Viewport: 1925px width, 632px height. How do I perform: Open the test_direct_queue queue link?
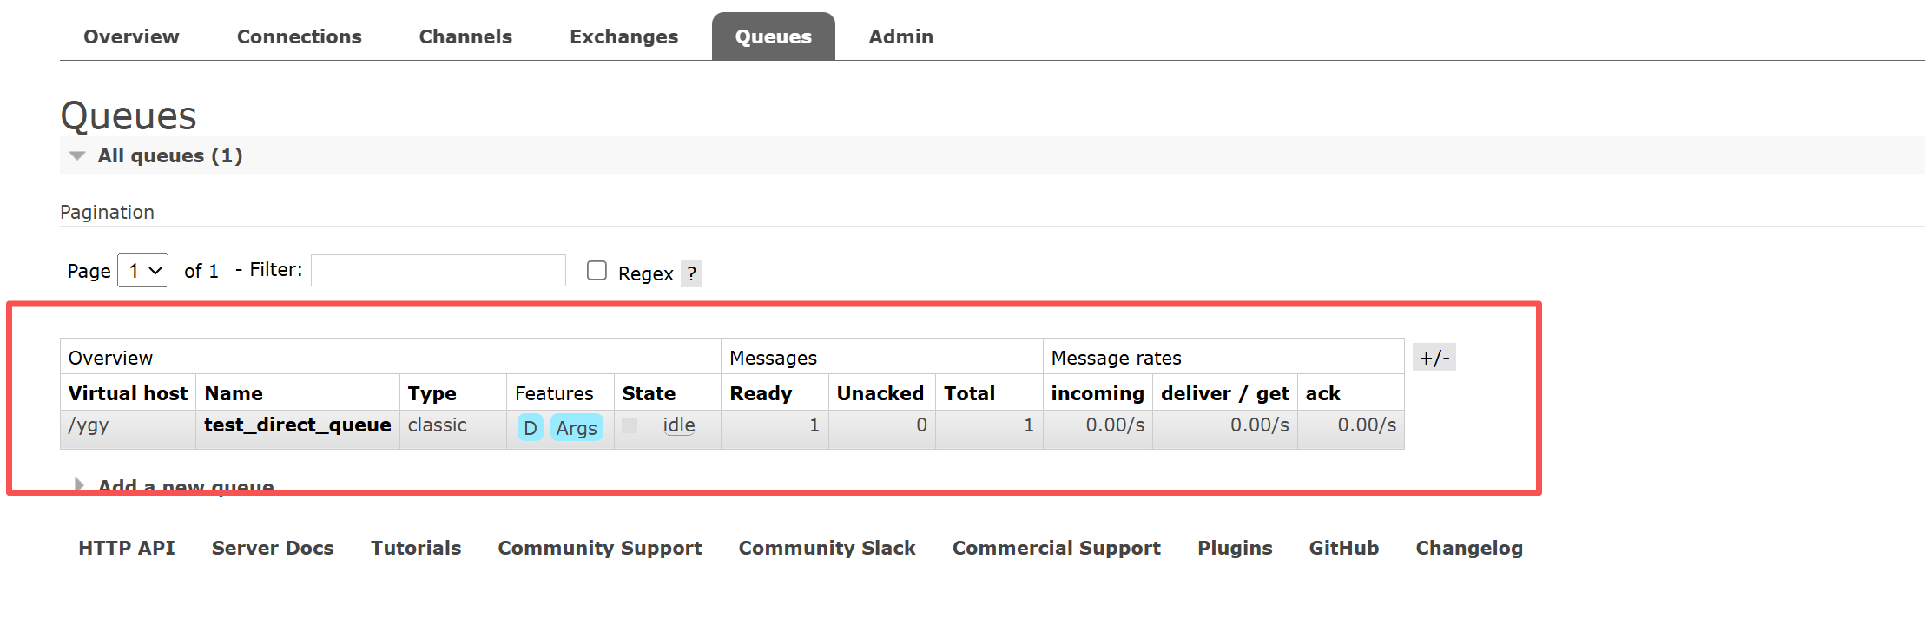[x=297, y=425]
